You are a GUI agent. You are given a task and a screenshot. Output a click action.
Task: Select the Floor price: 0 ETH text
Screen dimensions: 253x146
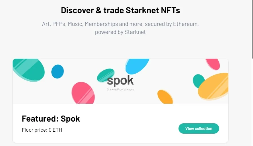pos(42,130)
